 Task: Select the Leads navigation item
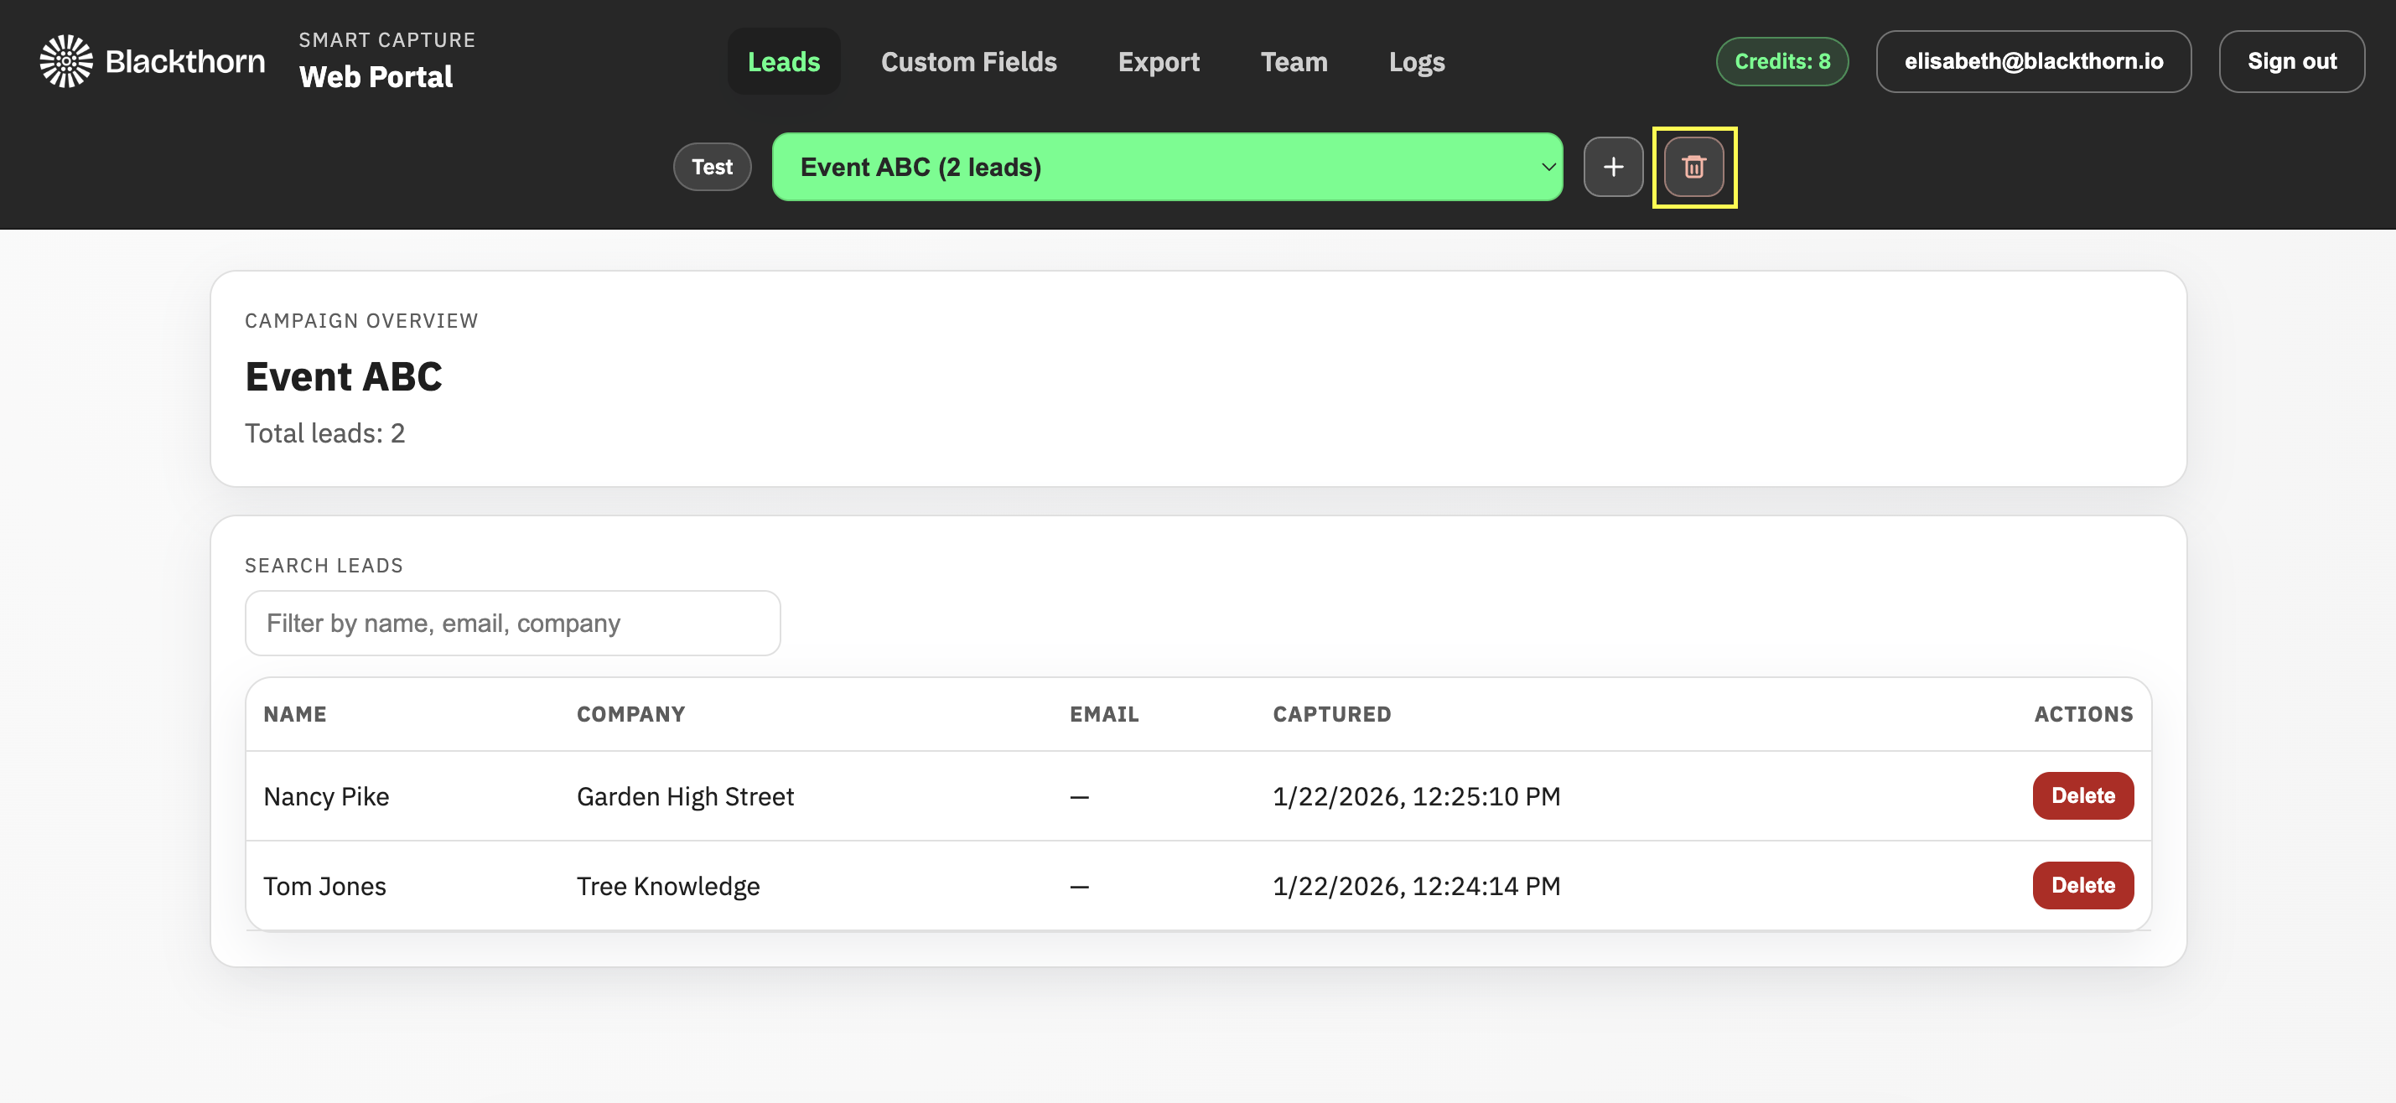click(783, 61)
